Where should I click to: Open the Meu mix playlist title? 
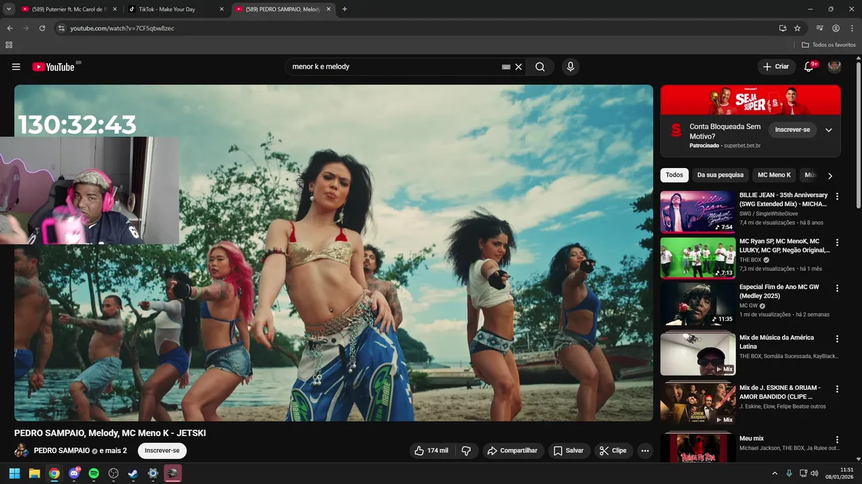(752, 438)
